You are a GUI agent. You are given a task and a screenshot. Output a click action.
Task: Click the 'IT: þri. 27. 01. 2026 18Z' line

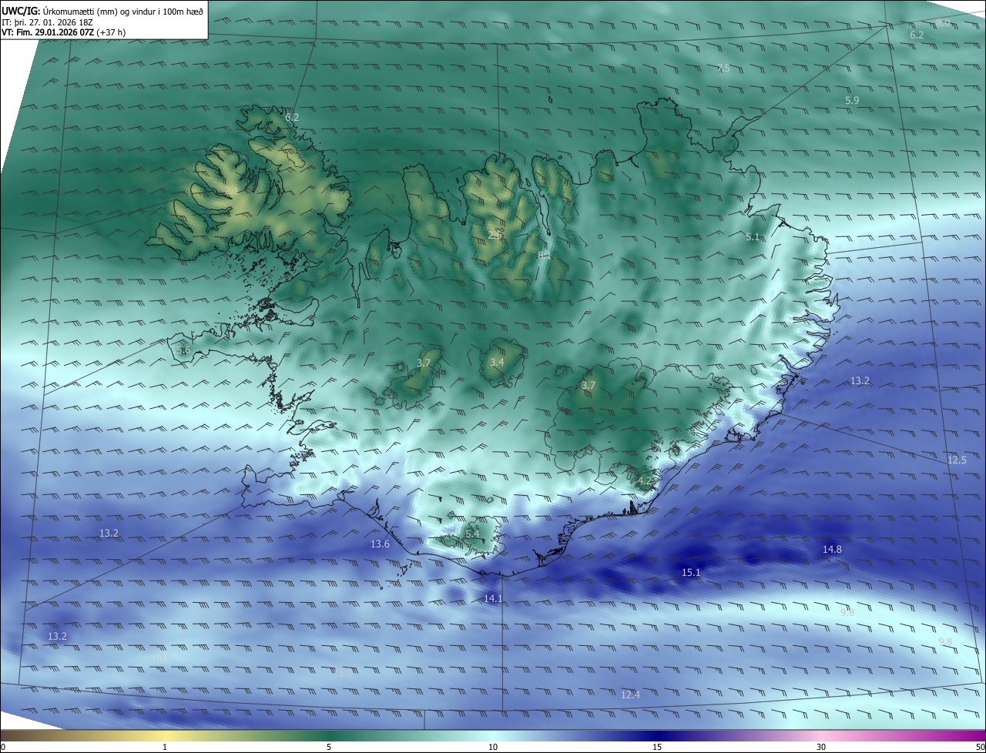coord(48,22)
